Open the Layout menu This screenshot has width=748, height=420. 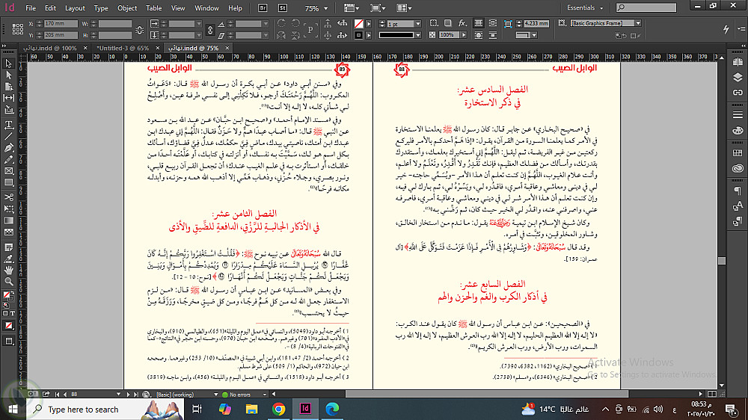75,8
